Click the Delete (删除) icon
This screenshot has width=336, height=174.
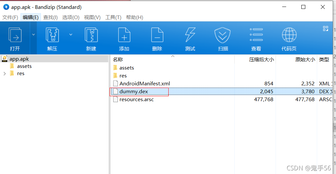coord(157,35)
